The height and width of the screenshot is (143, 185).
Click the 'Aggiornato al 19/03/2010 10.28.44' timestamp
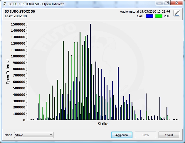pyautogui.click(x=145, y=11)
